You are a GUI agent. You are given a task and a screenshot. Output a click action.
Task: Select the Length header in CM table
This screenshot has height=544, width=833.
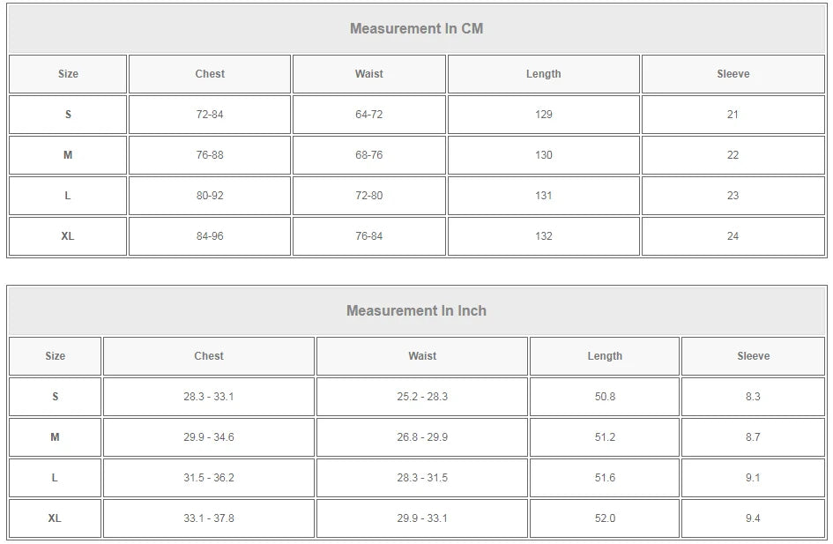click(x=544, y=74)
